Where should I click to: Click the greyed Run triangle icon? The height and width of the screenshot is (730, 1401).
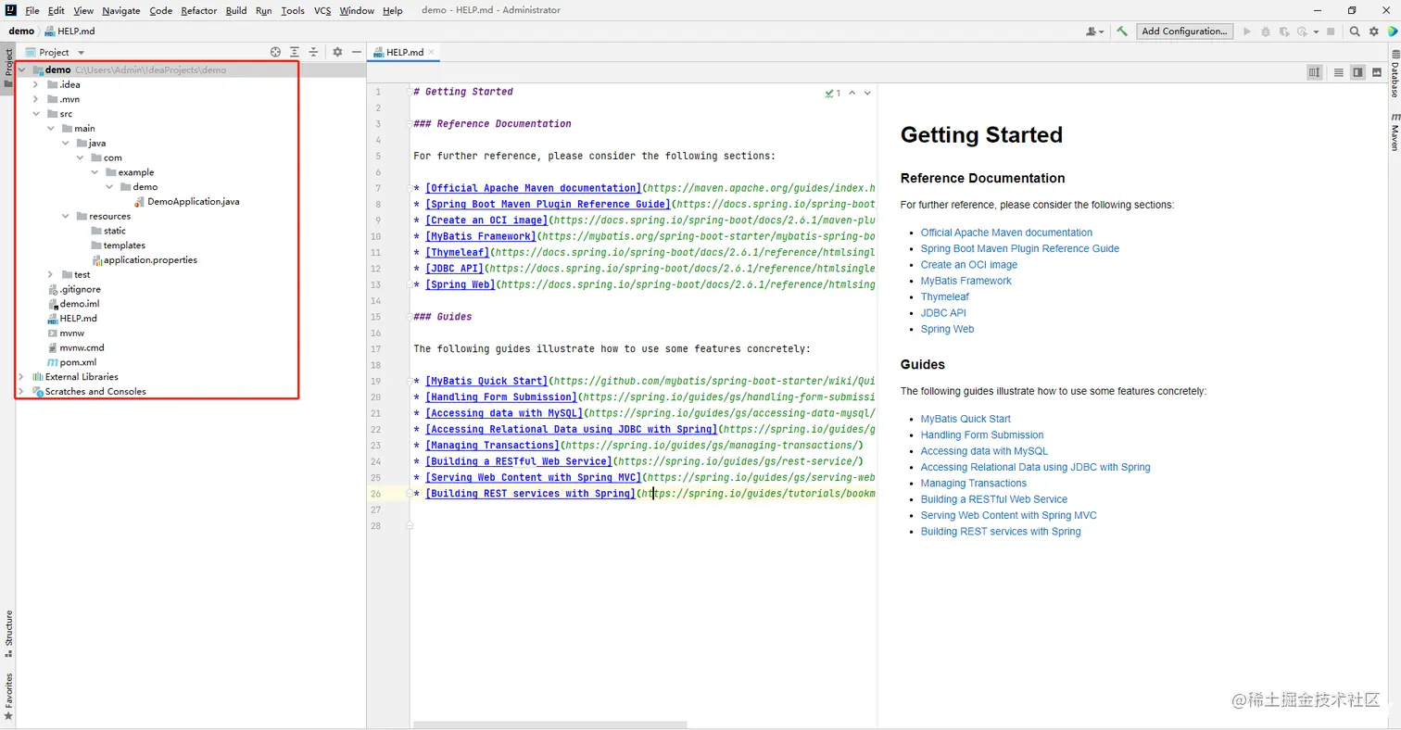(1247, 31)
